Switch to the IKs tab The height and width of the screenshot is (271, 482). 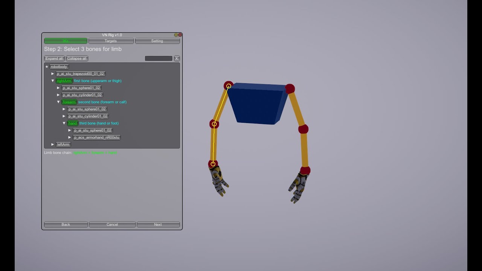(66, 41)
